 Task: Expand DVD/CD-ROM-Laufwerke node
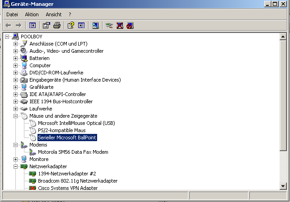pos(15,73)
